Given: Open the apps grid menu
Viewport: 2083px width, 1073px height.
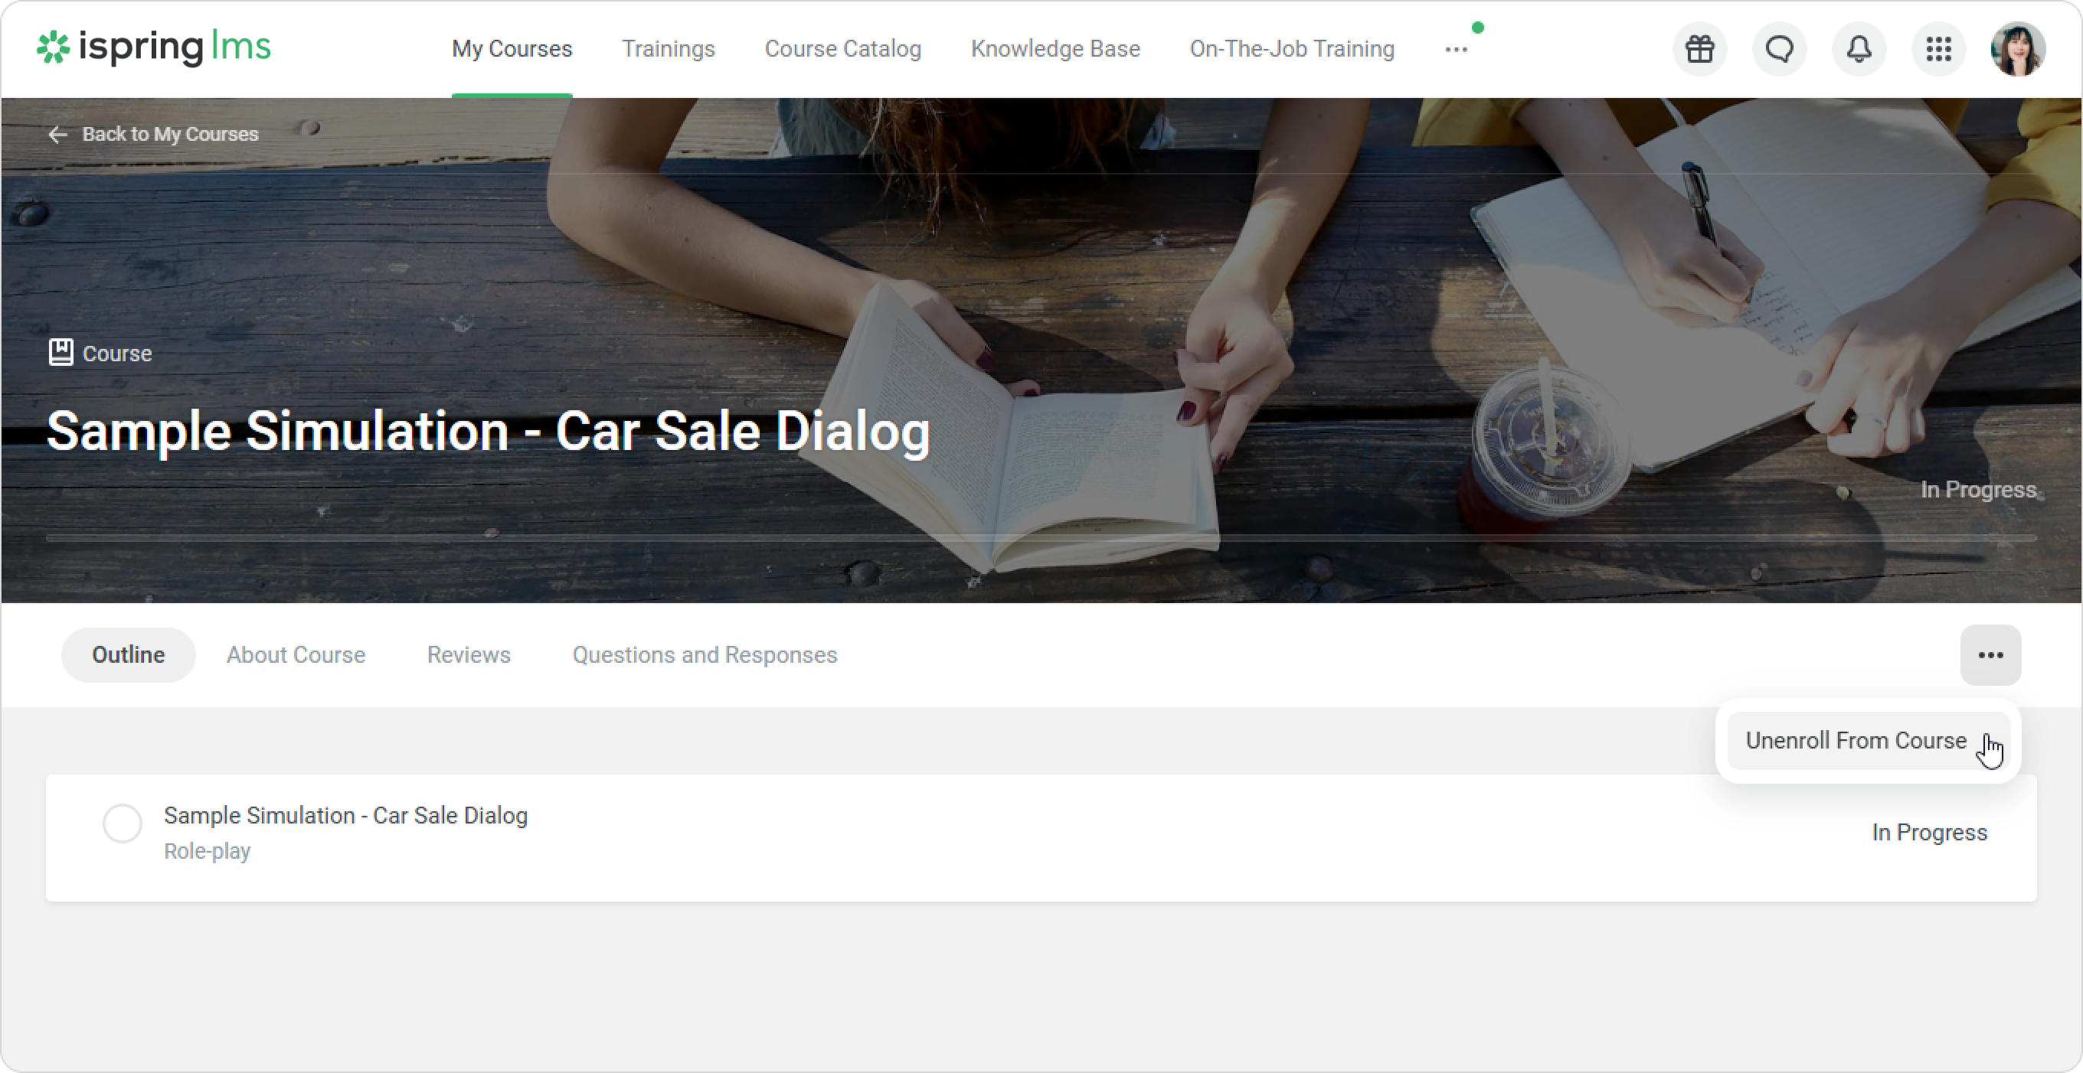Looking at the screenshot, I should coord(1938,49).
